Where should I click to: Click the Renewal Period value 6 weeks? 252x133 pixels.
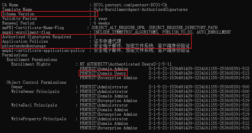[102, 23]
